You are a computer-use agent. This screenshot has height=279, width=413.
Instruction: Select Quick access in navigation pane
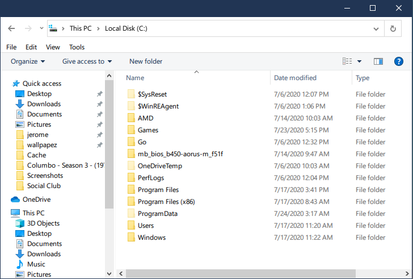[42, 84]
